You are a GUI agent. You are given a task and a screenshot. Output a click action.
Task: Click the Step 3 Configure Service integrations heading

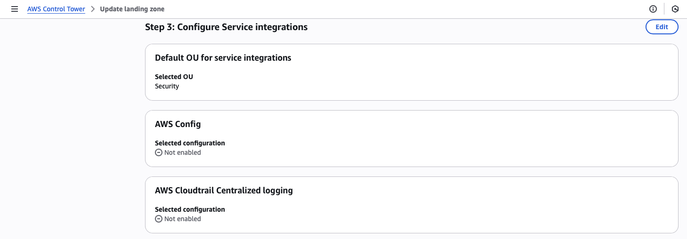tap(226, 27)
